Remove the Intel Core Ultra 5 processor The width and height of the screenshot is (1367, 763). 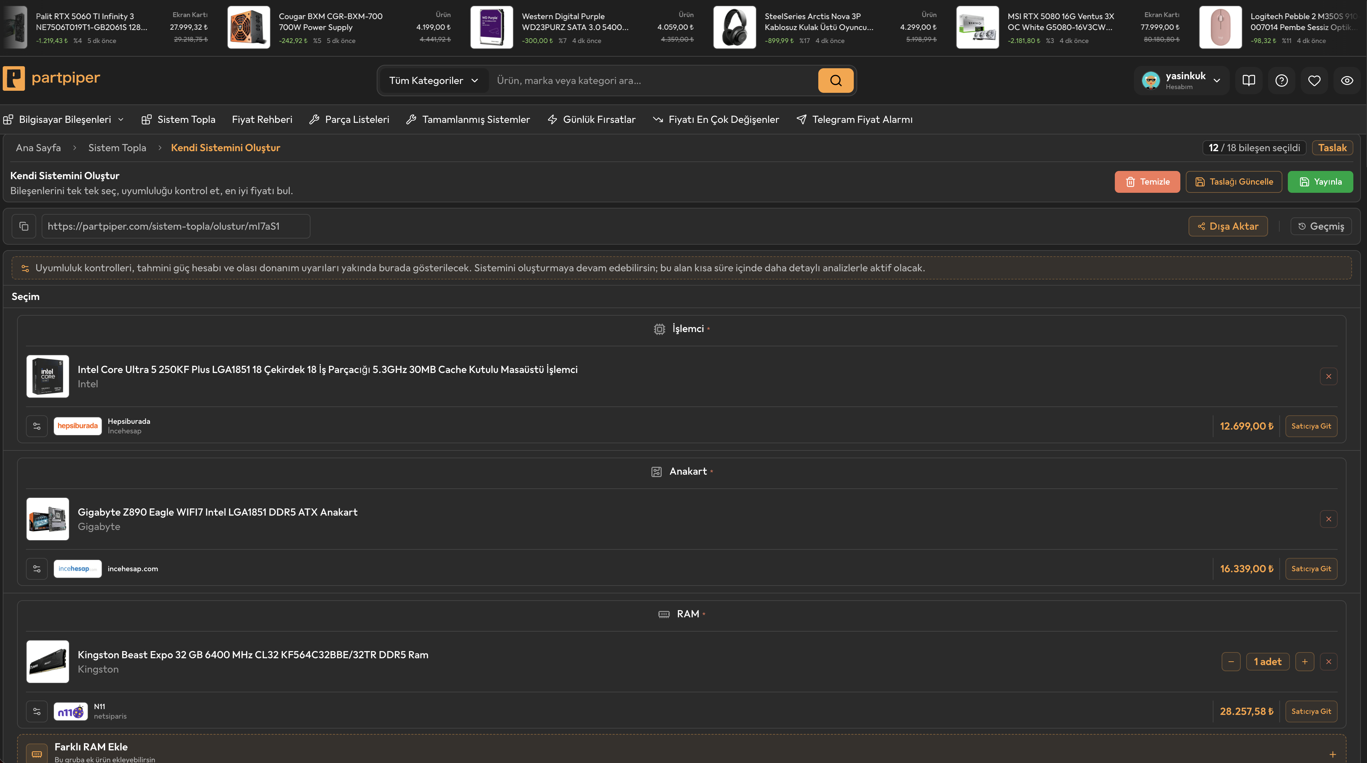point(1328,376)
